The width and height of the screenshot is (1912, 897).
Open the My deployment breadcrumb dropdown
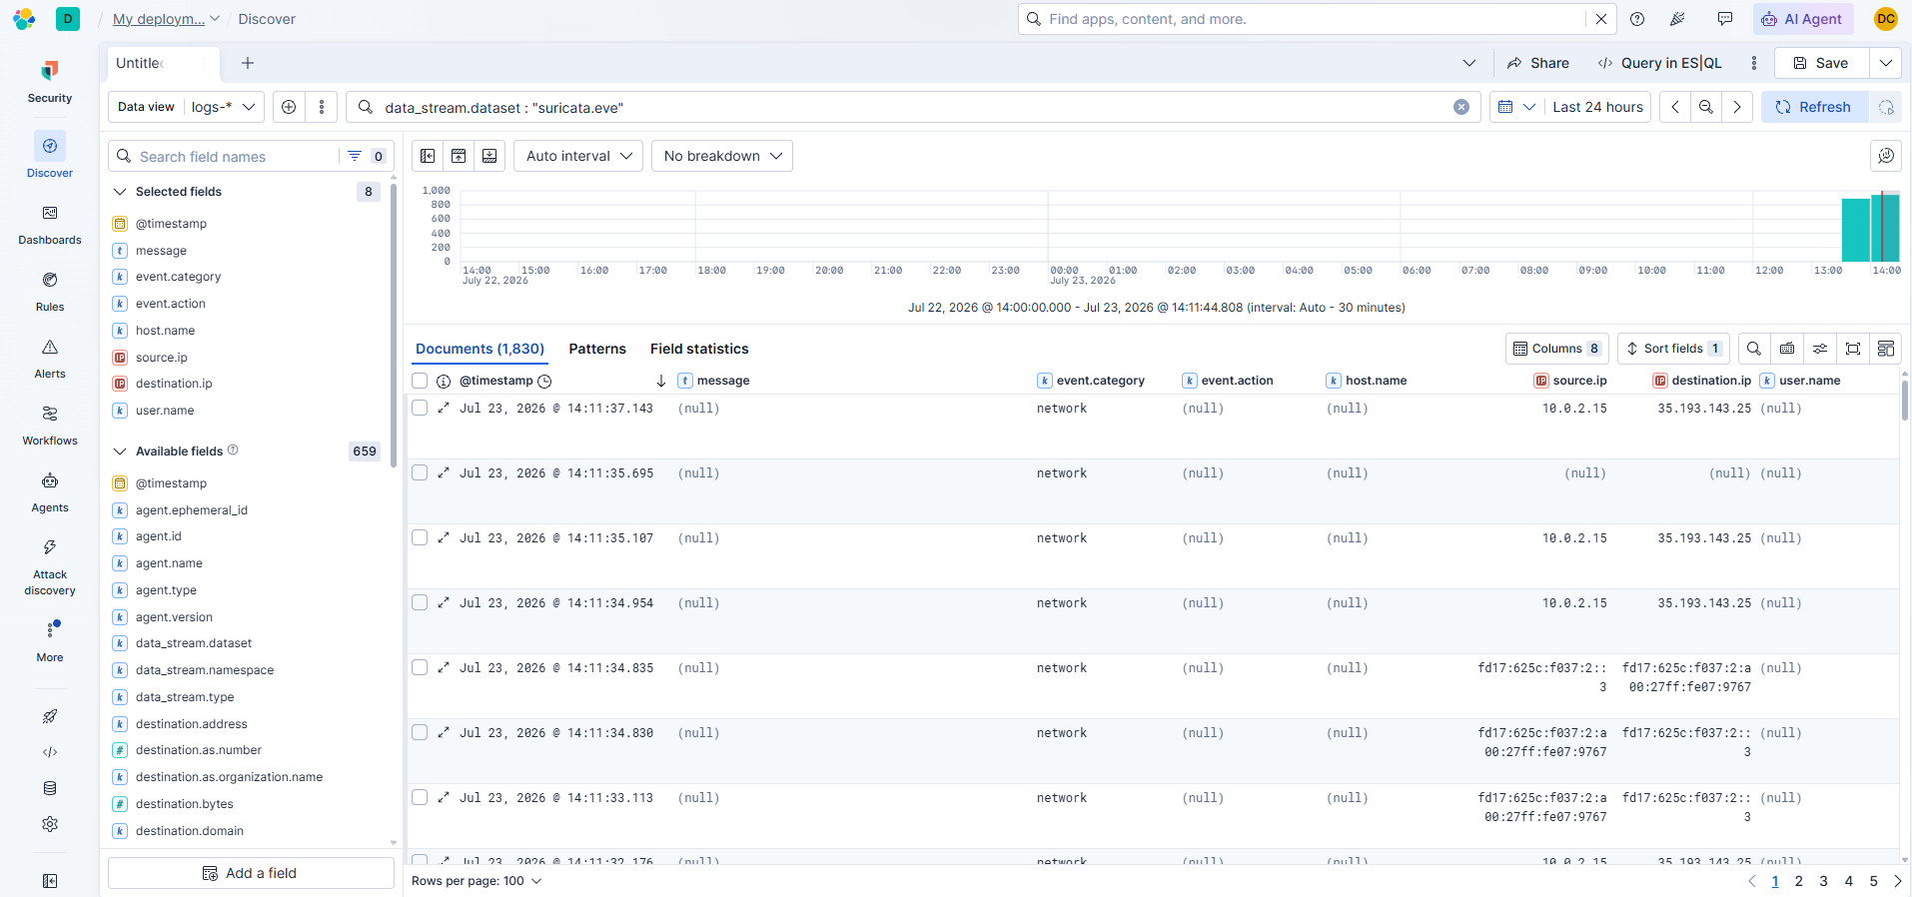click(x=166, y=19)
